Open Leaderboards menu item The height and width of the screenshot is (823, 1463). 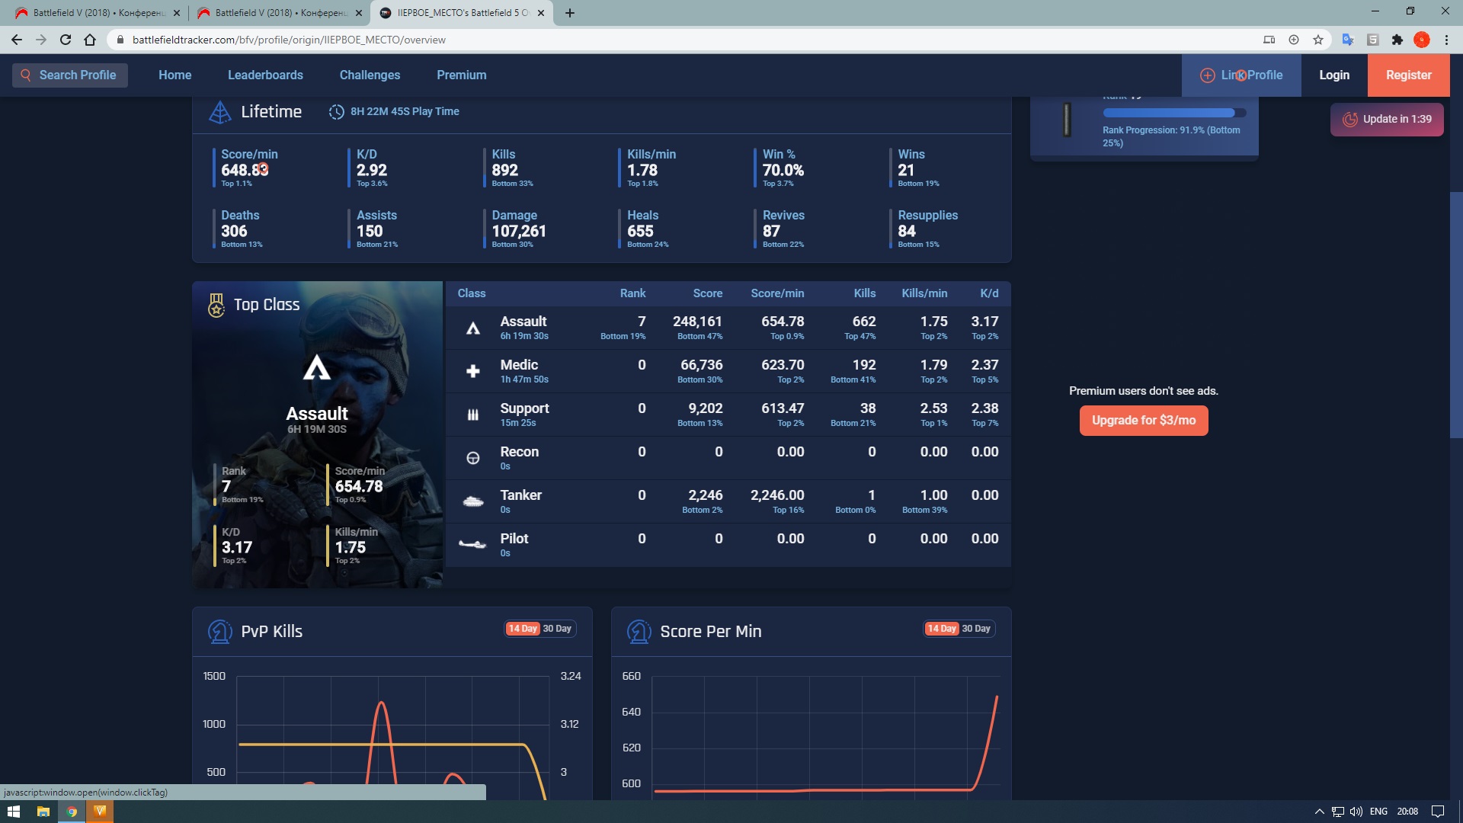(265, 75)
